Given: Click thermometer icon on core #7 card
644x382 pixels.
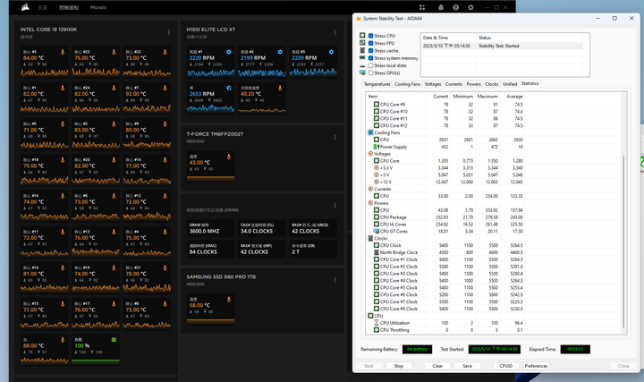Looking at the screenshot, I should pyautogui.click(x=165, y=88).
